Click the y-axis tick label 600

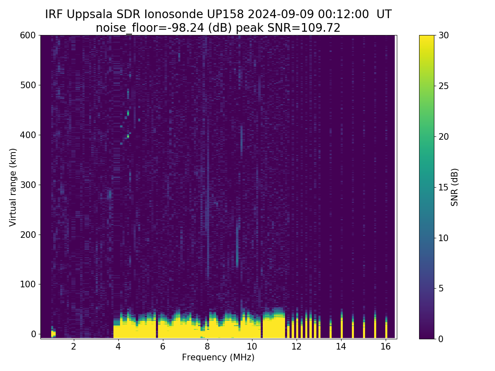tap(28, 35)
